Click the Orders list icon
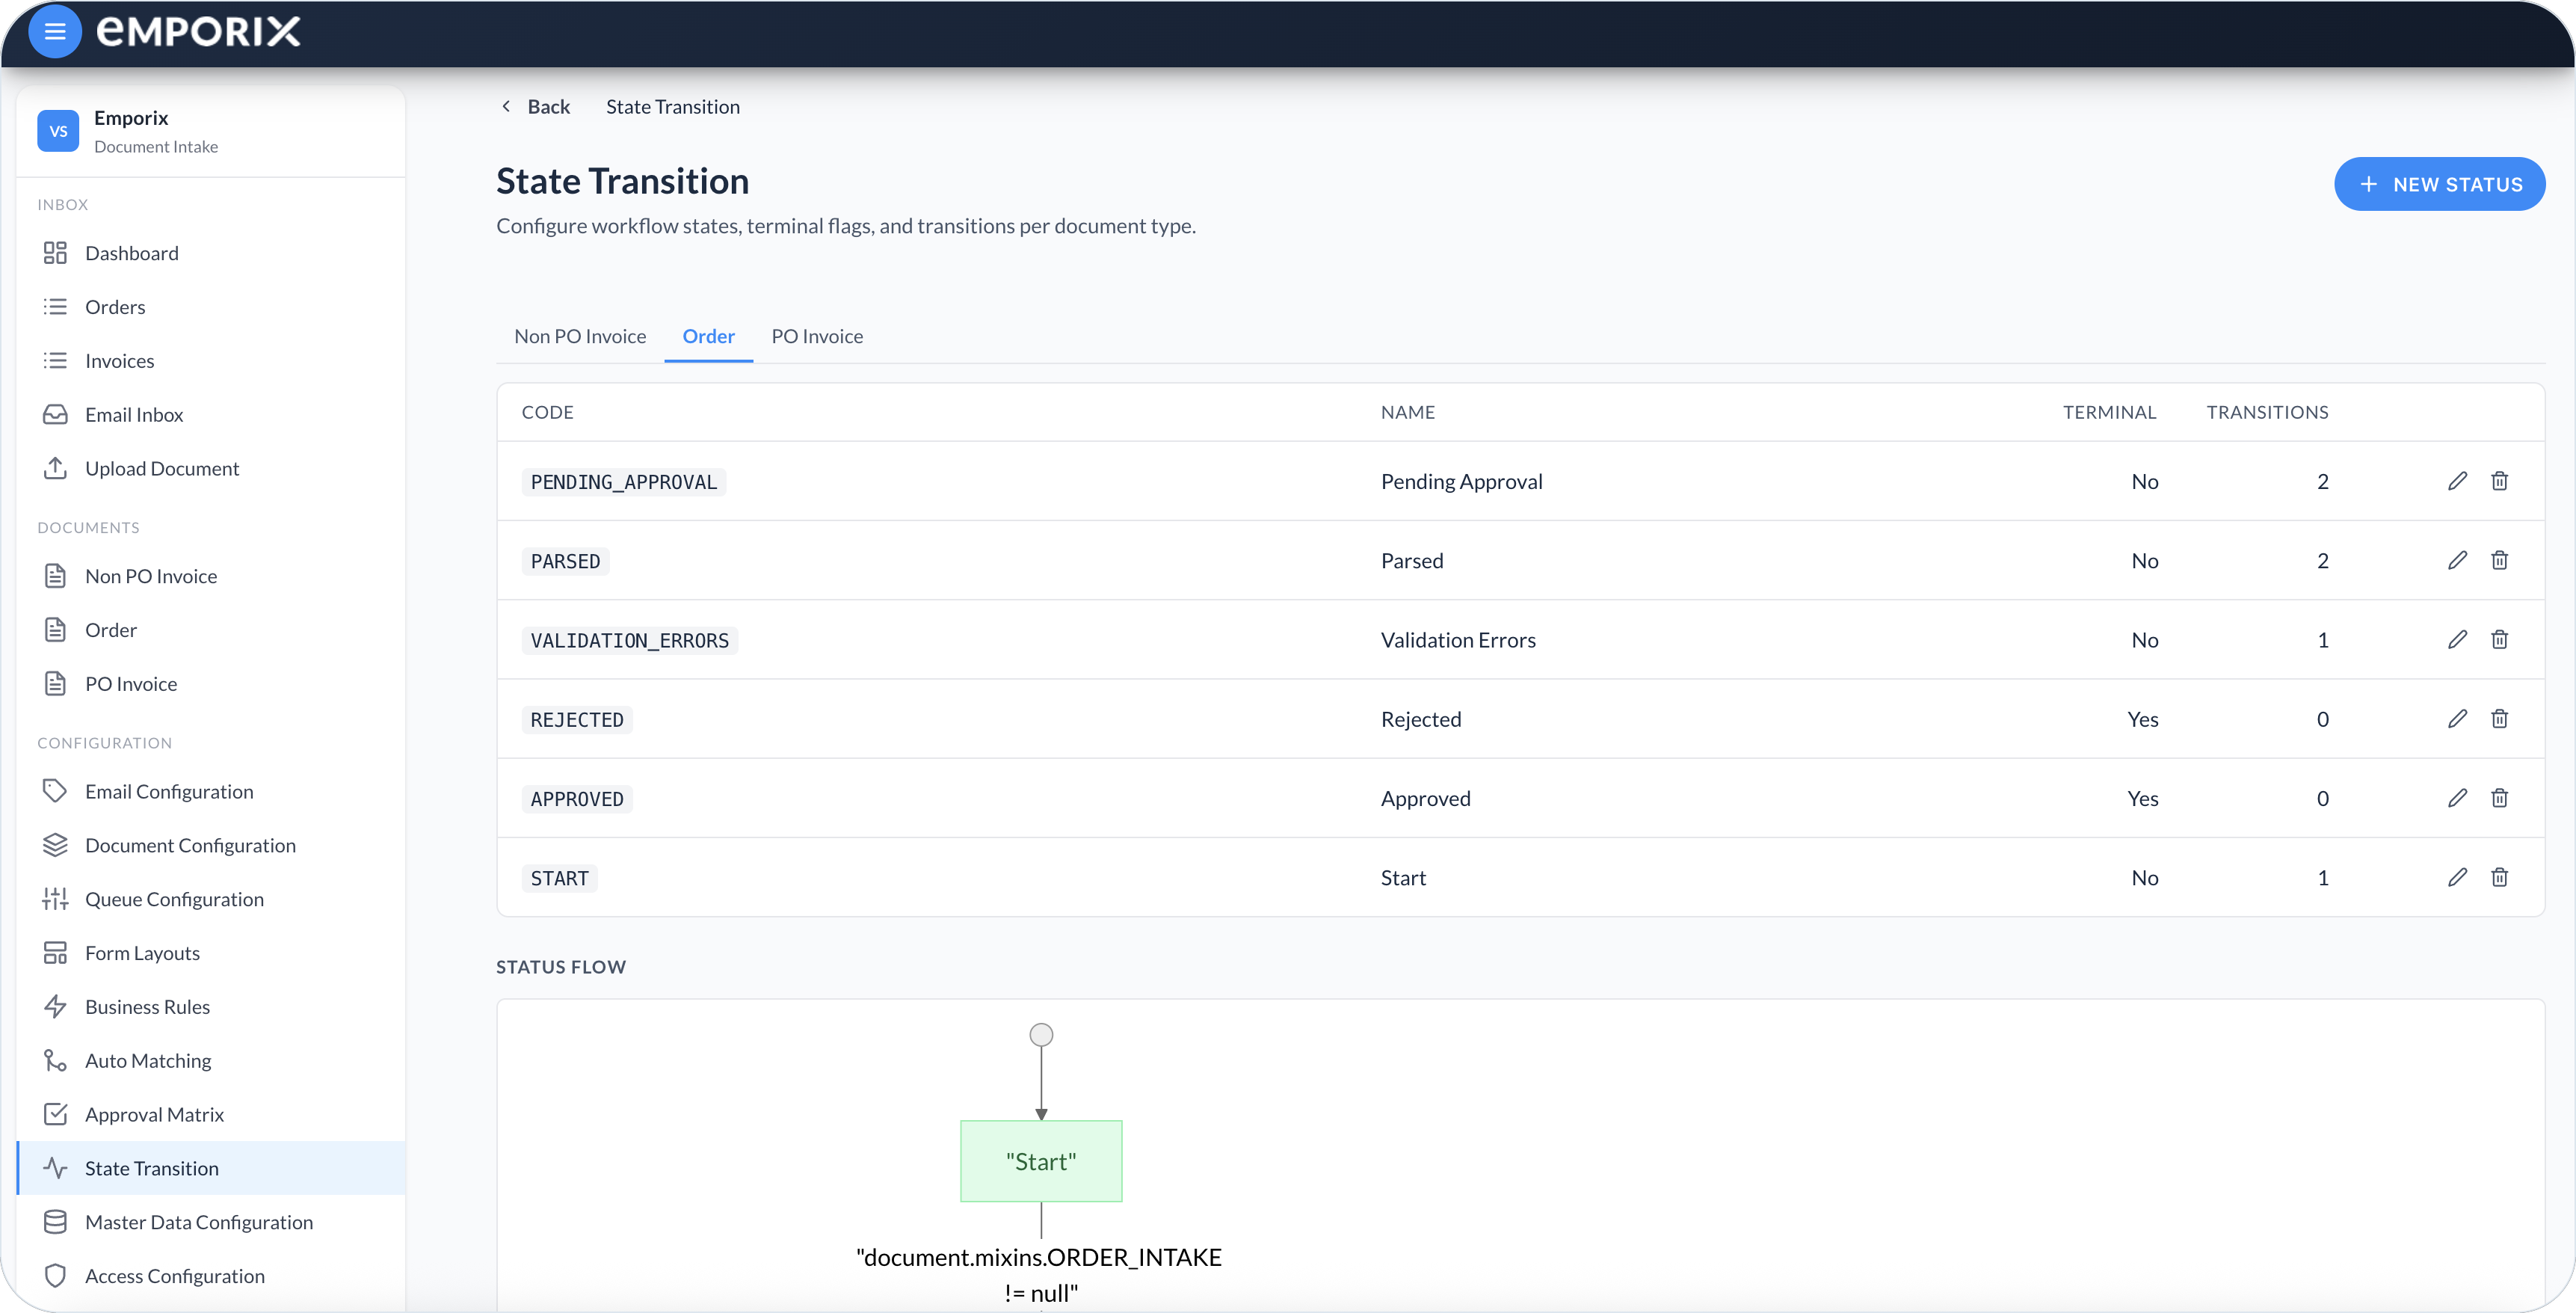 point(55,307)
